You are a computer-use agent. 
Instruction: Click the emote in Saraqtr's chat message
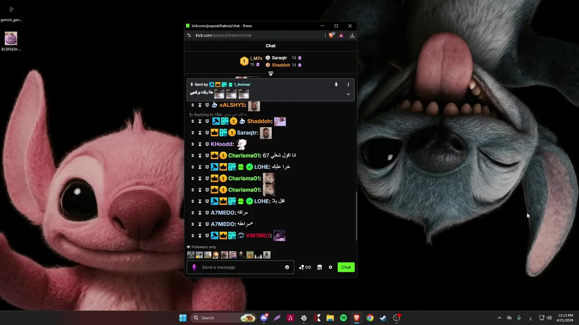(266, 133)
